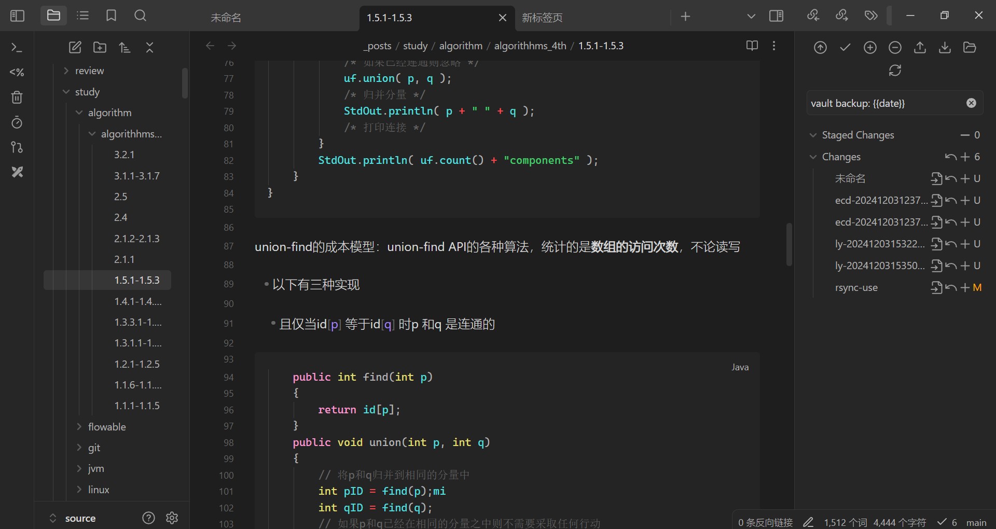The image size is (996, 529).
Task: Open the search panel icon
Action: (140, 16)
